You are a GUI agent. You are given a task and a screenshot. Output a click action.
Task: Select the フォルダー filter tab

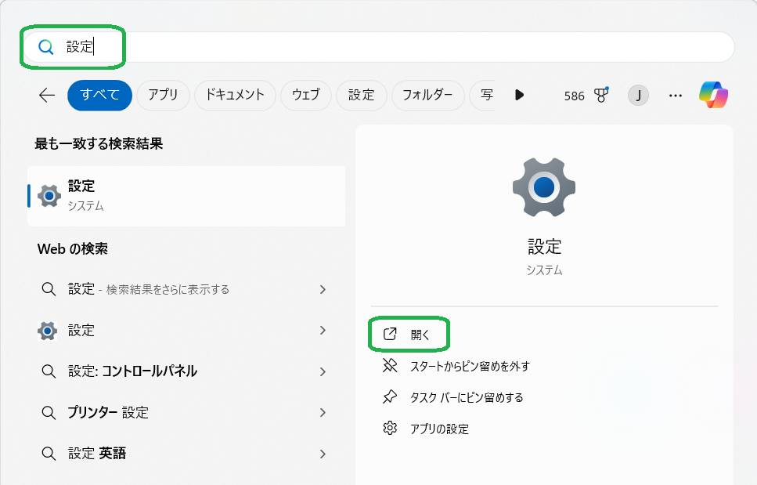[x=427, y=96]
